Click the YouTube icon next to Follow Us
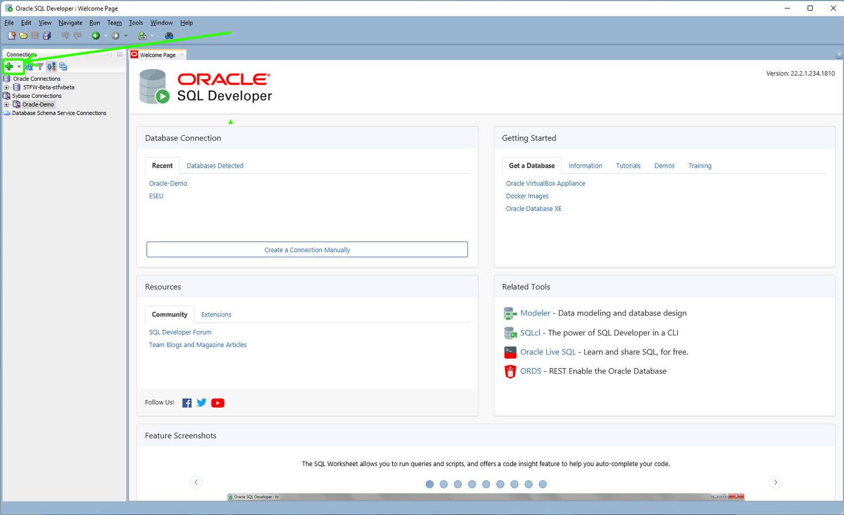Viewport: 844px width, 515px height. 217,403
